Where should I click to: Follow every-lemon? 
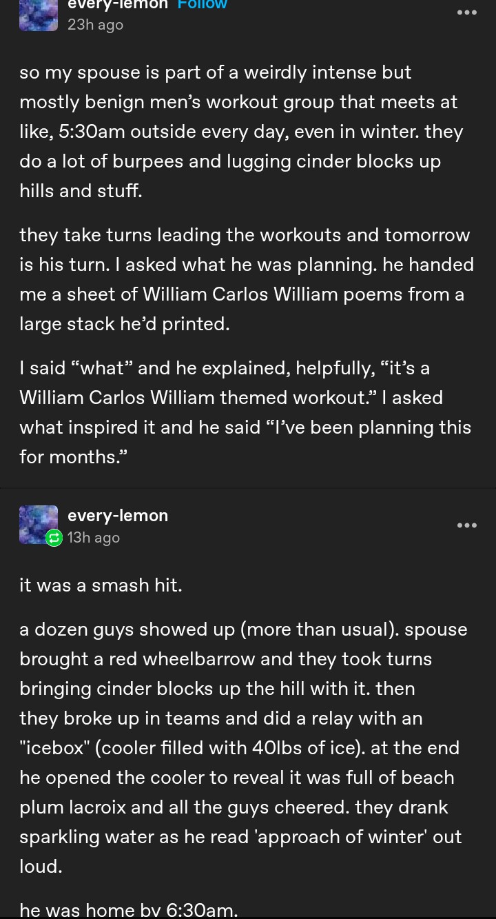(202, 6)
